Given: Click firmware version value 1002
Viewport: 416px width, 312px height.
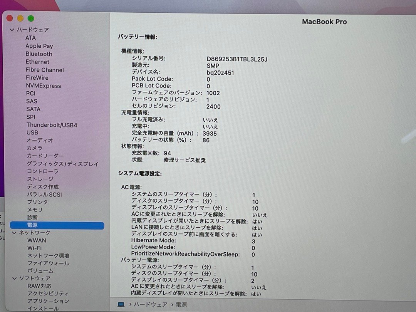Looking at the screenshot, I should pyautogui.click(x=213, y=93).
